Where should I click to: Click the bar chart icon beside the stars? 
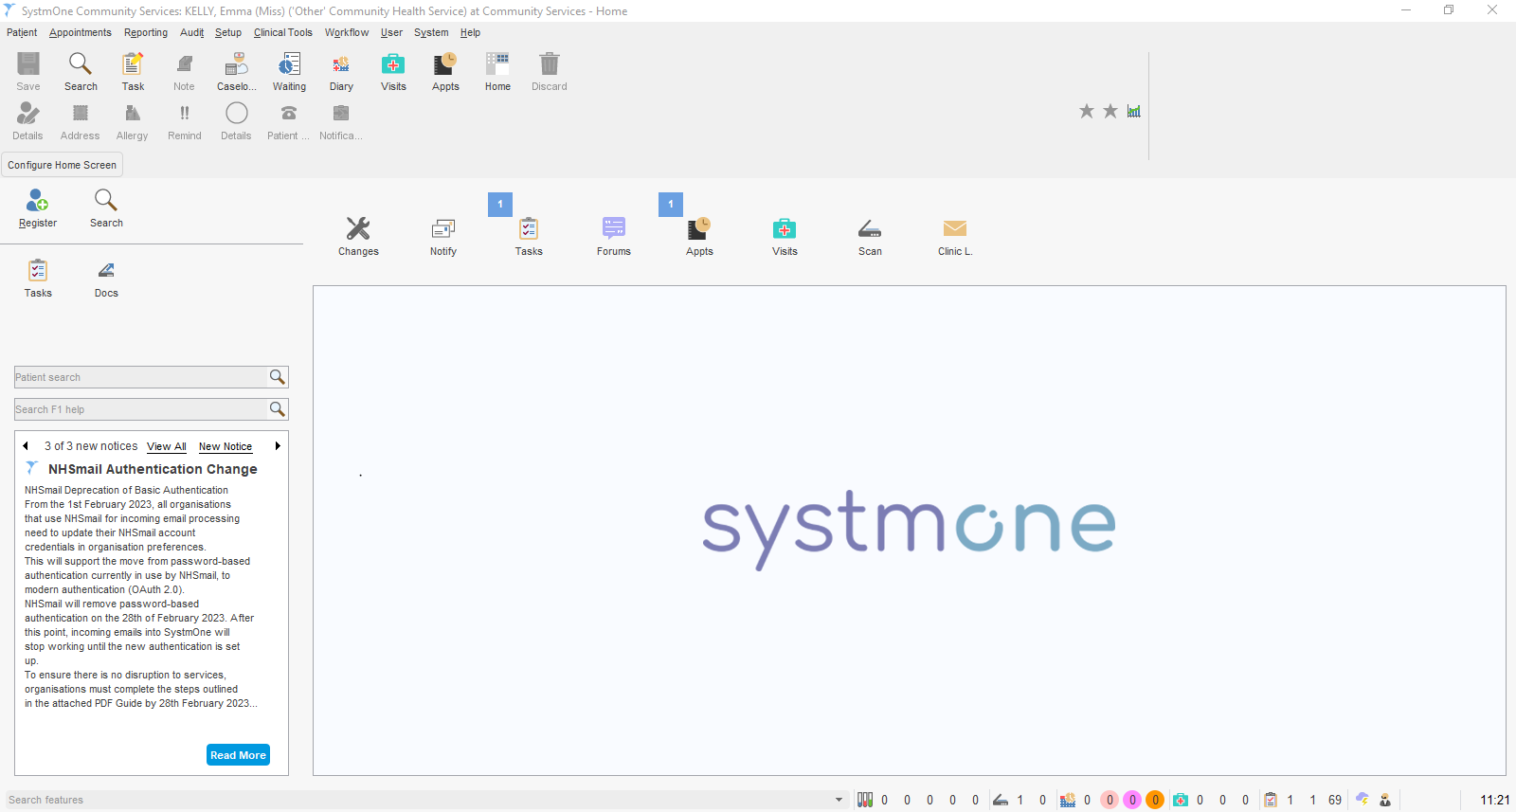[x=1134, y=111]
